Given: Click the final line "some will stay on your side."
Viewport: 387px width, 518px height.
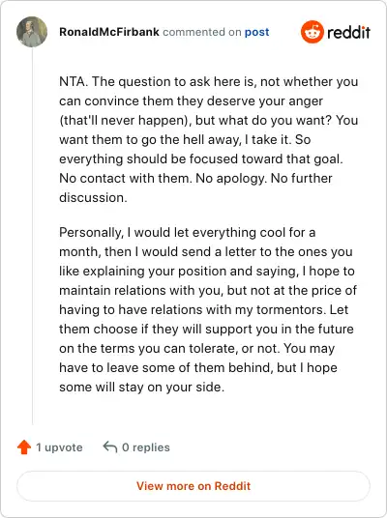Looking at the screenshot, I should [142, 387].
